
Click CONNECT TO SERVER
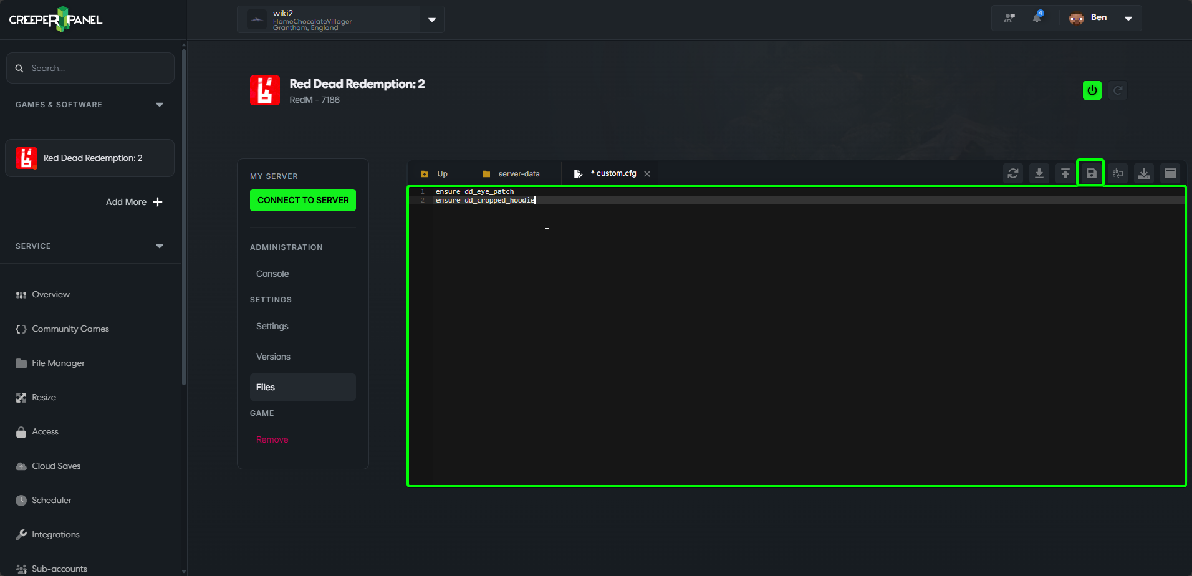(x=302, y=199)
